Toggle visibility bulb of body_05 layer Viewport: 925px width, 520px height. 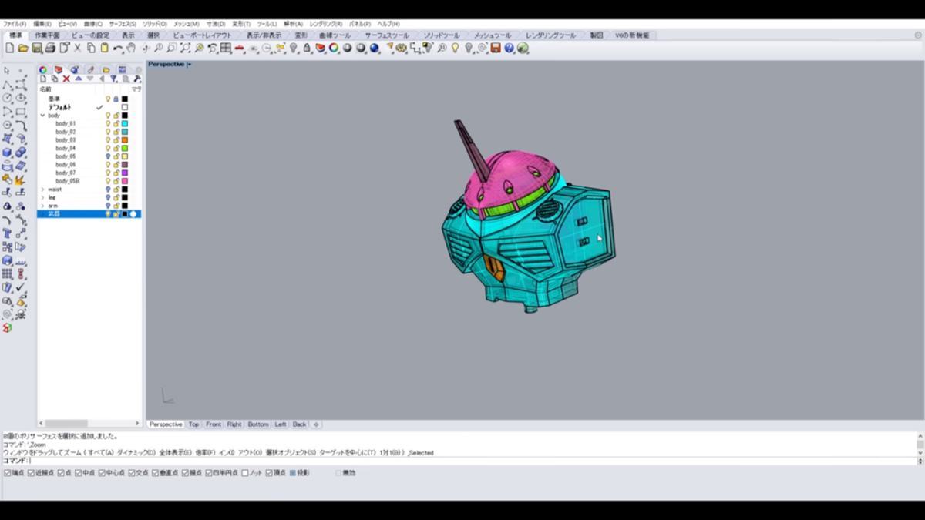click(x=108, y=156)
